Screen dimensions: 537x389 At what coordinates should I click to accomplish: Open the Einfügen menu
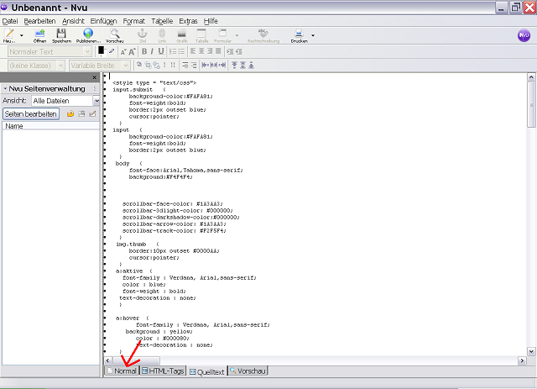(103, 19)
